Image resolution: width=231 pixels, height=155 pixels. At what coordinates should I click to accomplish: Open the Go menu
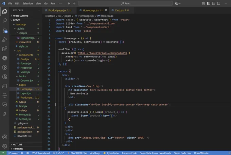46,3
